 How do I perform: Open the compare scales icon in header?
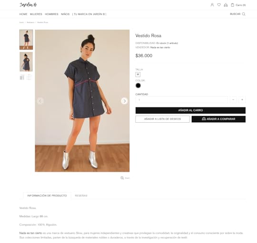click(226, 5)
